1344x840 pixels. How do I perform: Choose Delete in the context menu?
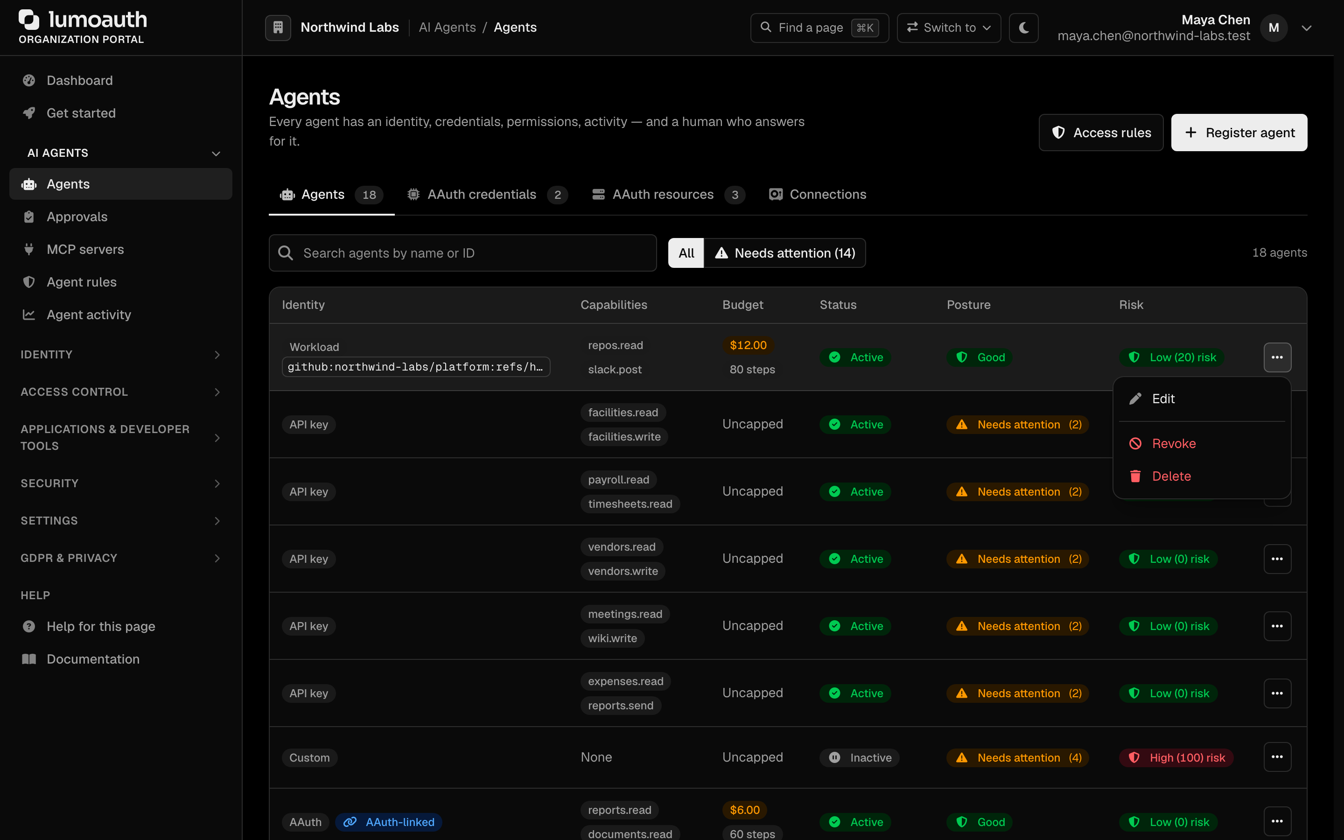[x=1202, y=476]
